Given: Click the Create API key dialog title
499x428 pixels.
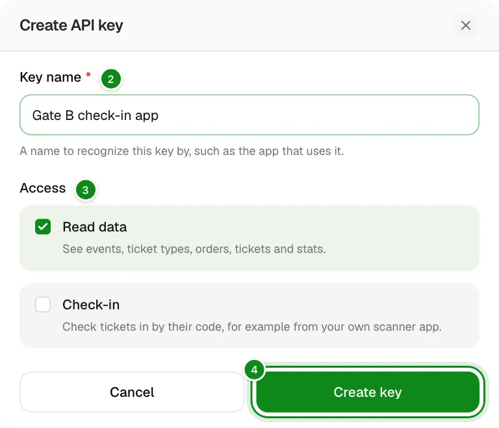Looking at the screenshot, I should (71, 25).
